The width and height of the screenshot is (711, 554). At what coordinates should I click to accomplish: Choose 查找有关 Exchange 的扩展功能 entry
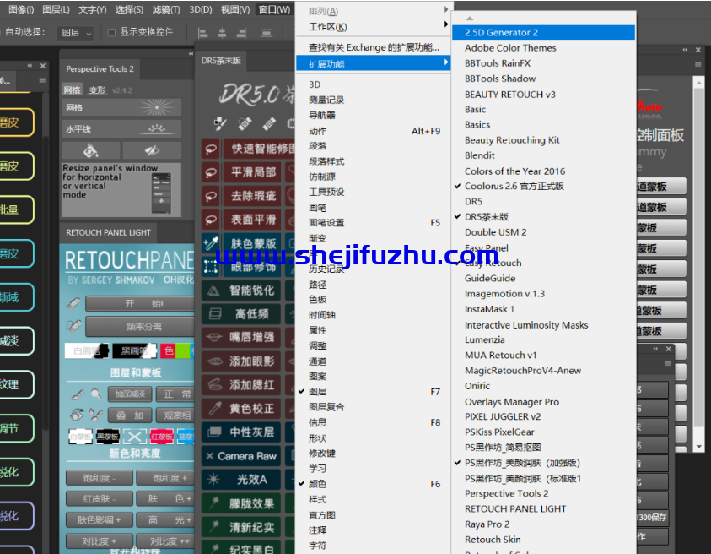pos(372,47)
